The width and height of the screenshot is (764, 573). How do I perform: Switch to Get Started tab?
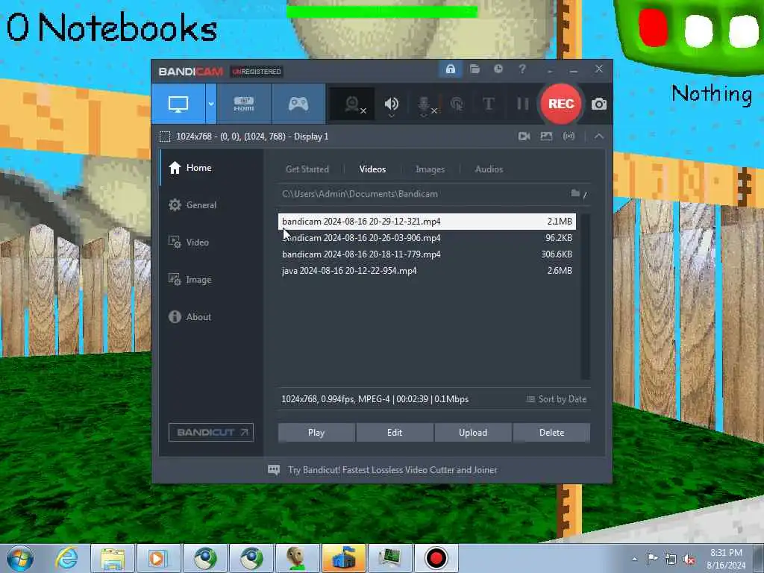pyautogui.click(x=307, y=169)
